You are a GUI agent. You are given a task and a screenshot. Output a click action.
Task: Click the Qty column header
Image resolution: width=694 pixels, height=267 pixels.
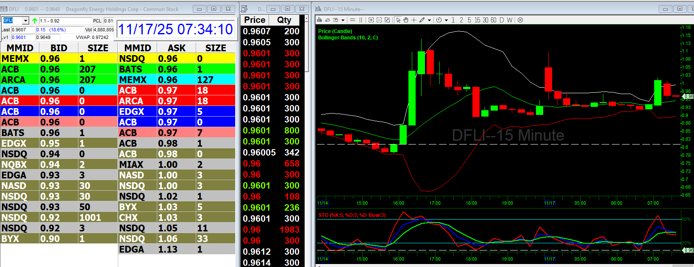click(x=284, y=20)
